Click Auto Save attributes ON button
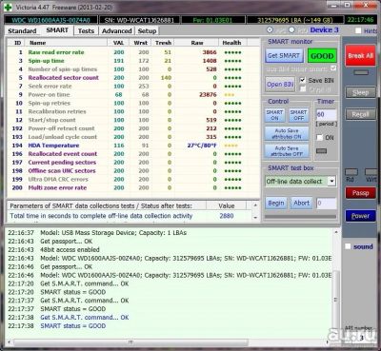 click(x=287, y=133)
